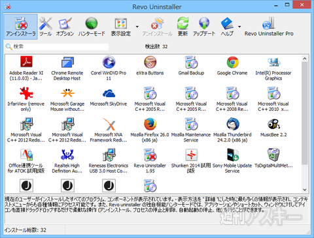
Task: Refresh the list with 更新
Action: tap(183, 27)
